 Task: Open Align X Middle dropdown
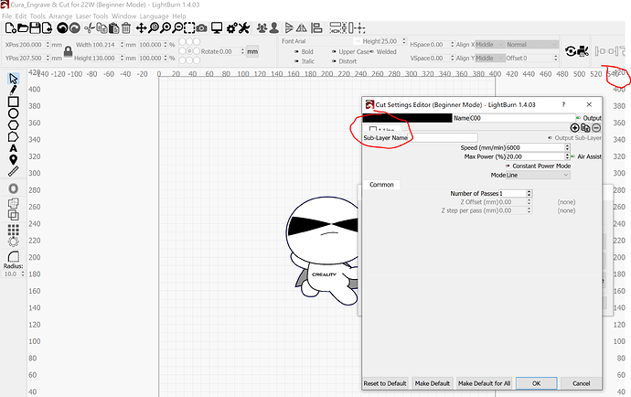click(490, 44)
